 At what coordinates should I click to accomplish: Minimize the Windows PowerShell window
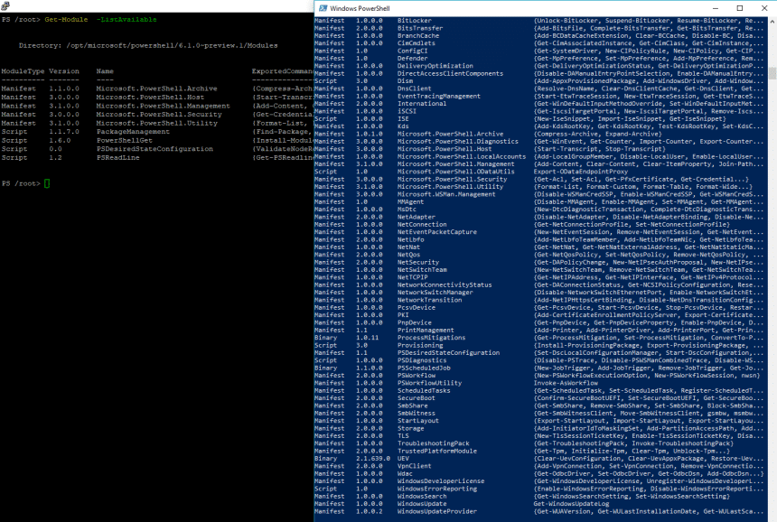click(715, 8)
